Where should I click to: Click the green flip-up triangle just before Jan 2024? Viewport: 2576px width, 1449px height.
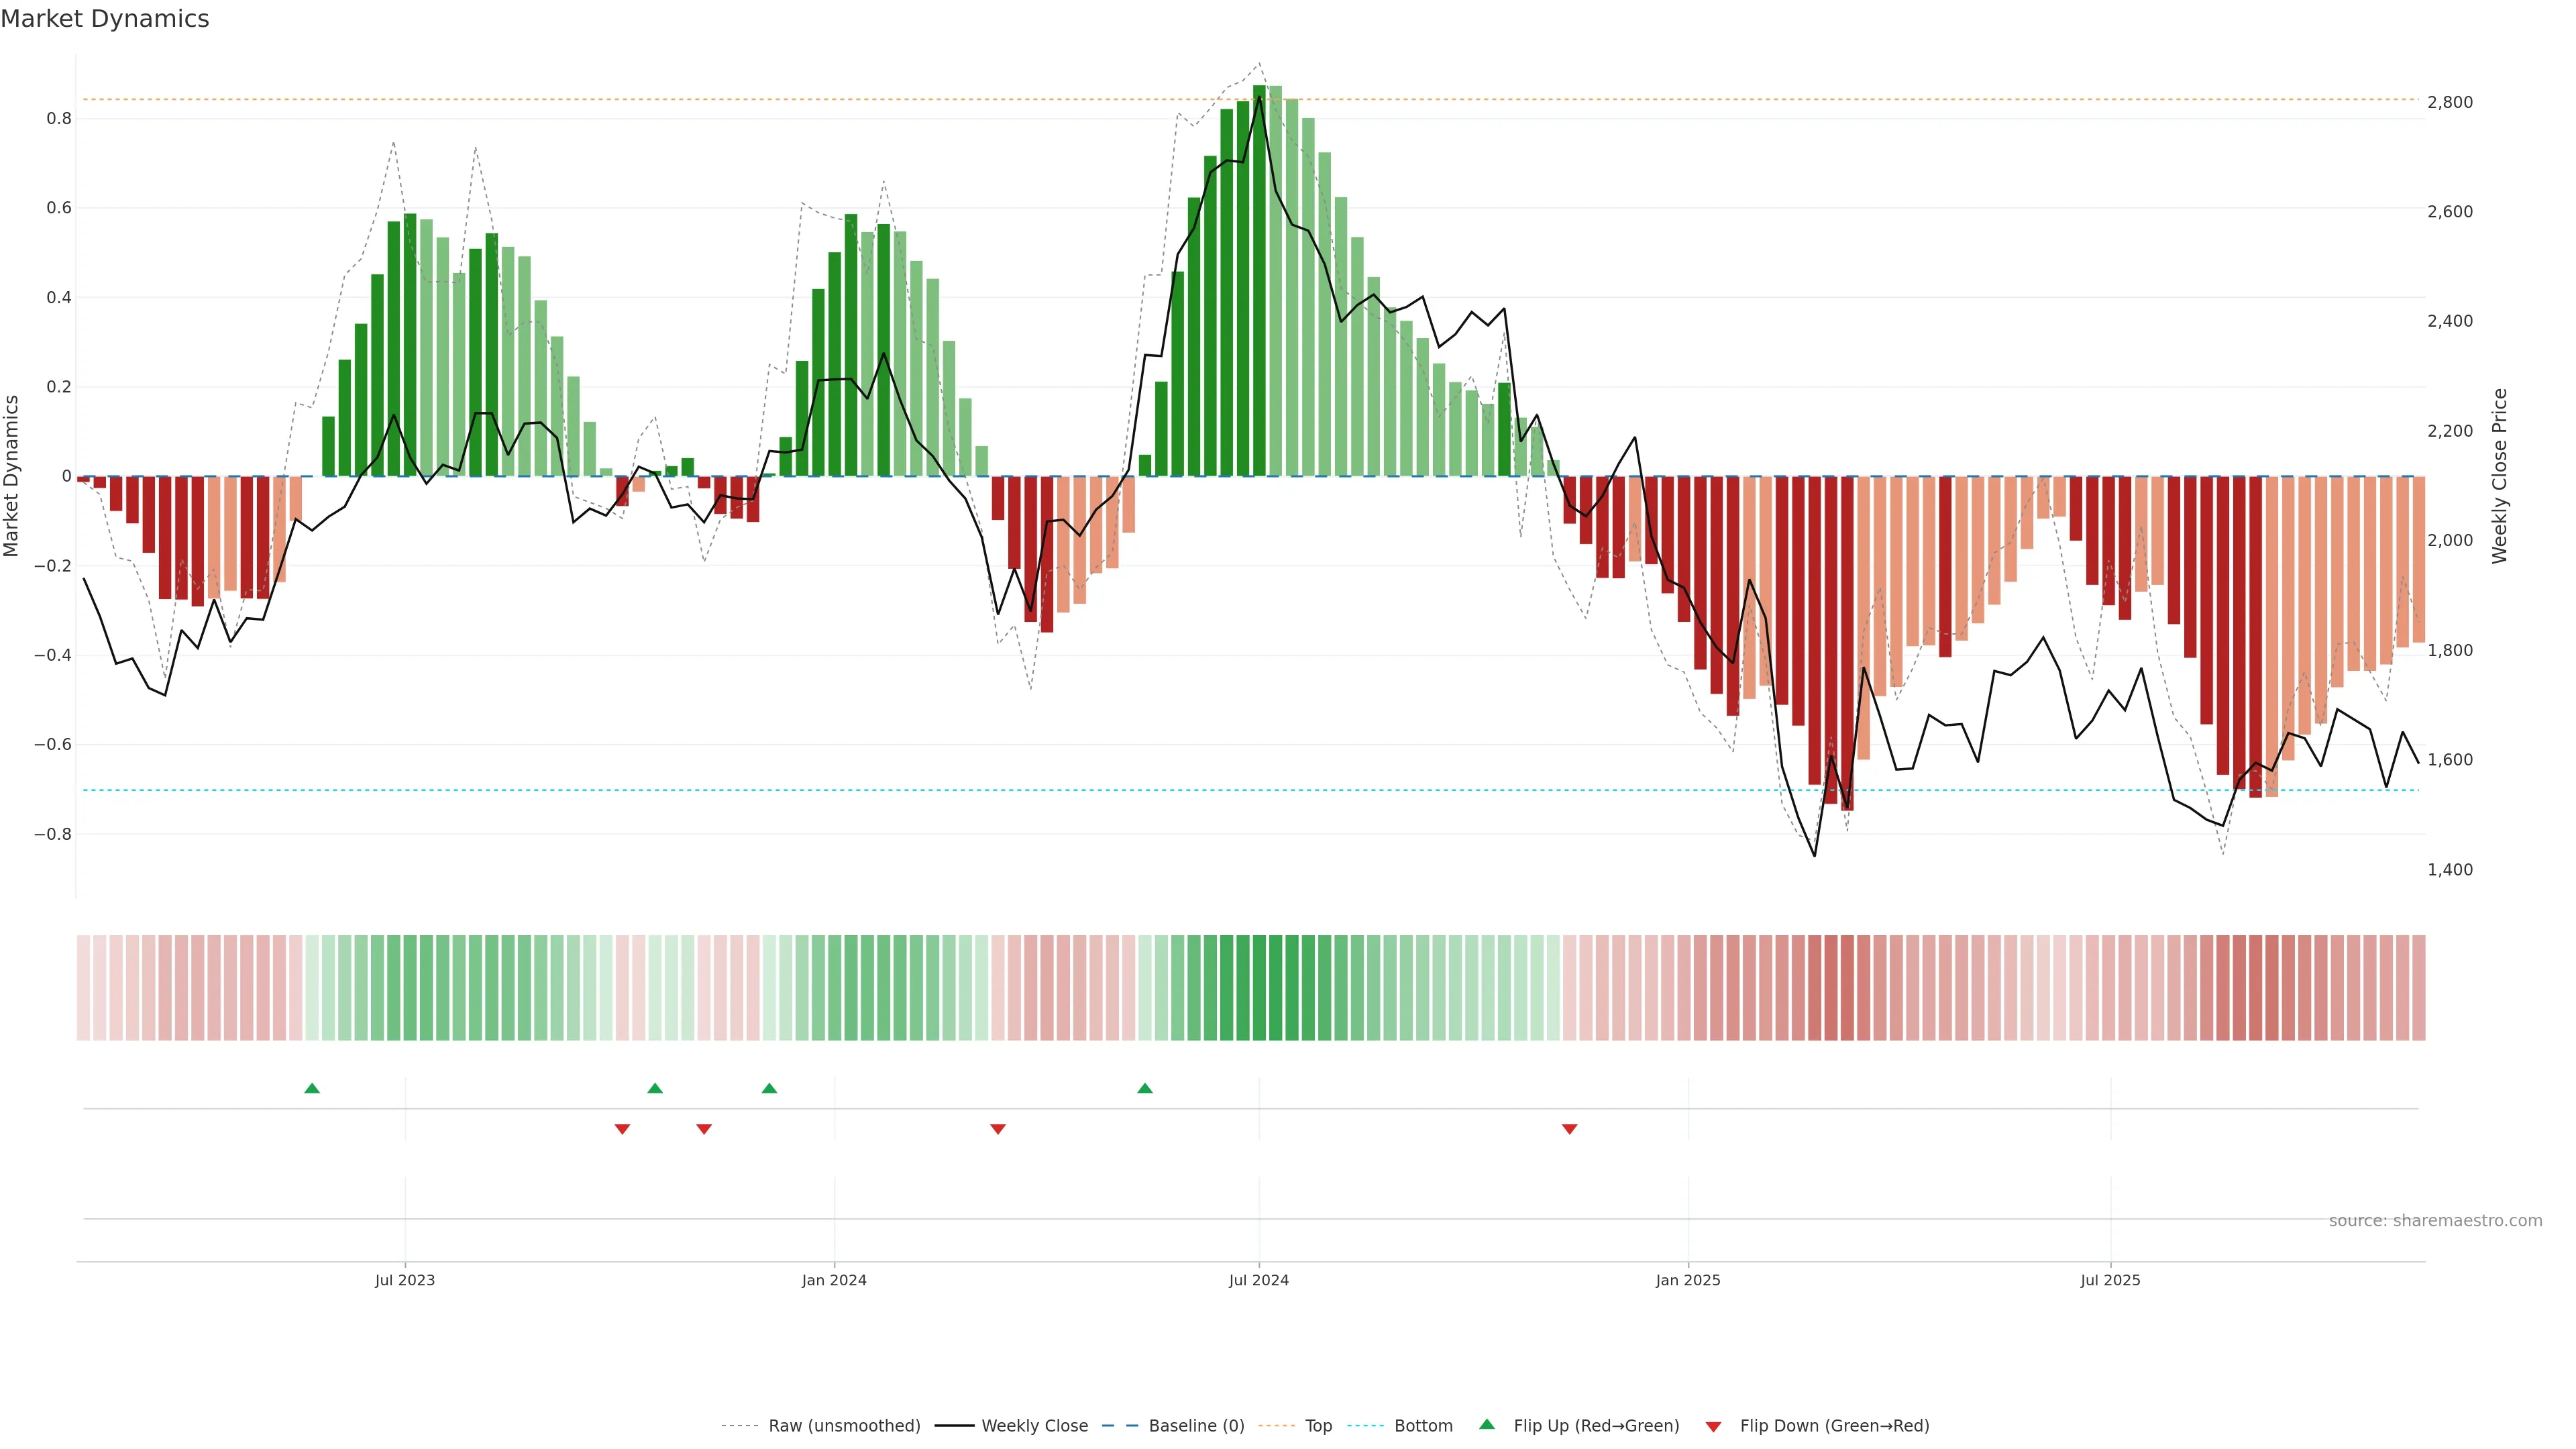click(769, 1088)
